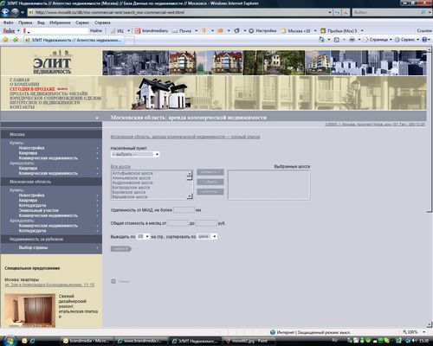Click the add highway button
433x346 pixels.
[x=210, y=172]
